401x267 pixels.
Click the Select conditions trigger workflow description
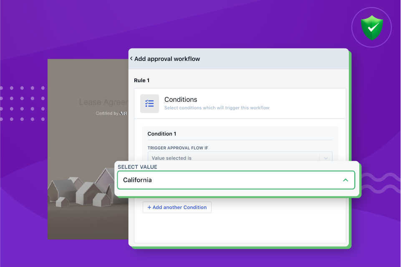click(x=217, y=108)
